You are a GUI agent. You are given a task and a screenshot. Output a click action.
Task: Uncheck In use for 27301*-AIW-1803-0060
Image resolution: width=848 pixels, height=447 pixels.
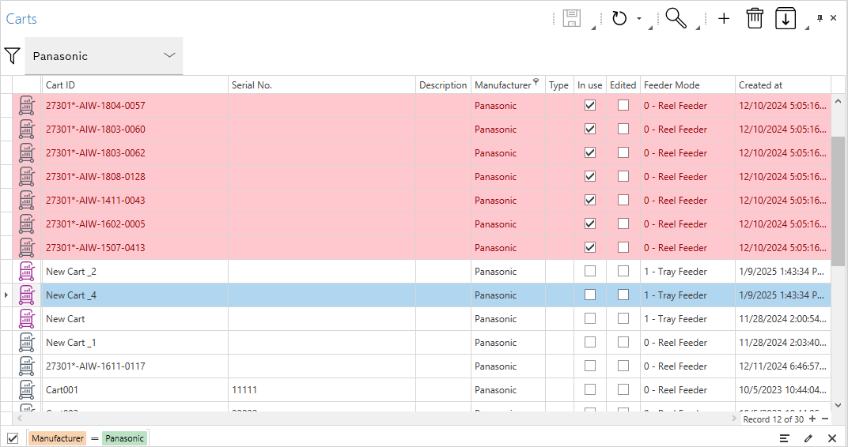(590, 129)
